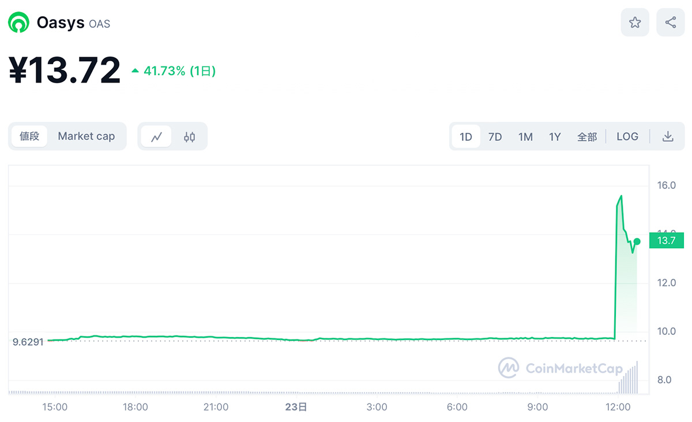Select the 値段 price tab
The image size is (692, 422).
29,136
